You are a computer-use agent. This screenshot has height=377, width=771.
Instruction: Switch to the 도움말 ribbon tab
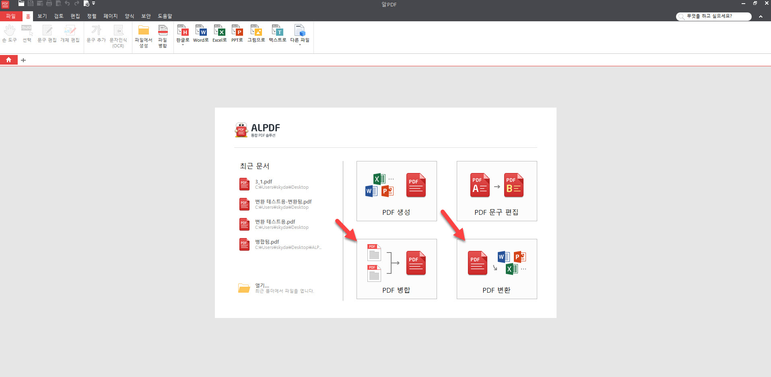click(x=165, y=16)
